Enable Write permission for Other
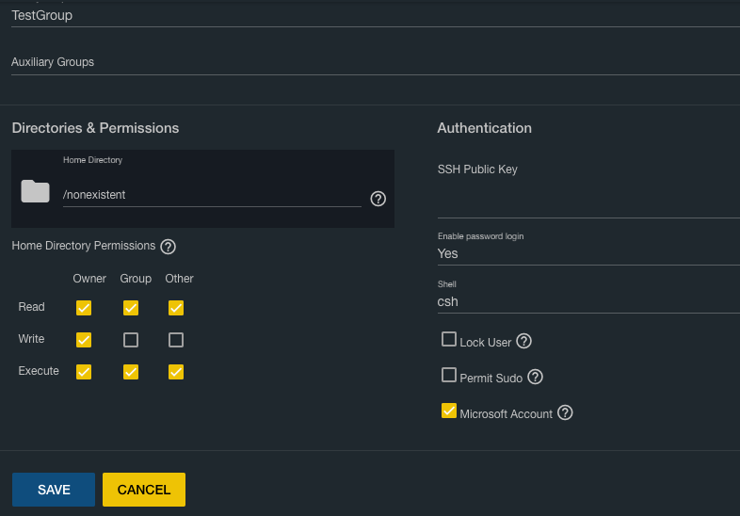Screen dimensions: 740x516 click(176, 340)
